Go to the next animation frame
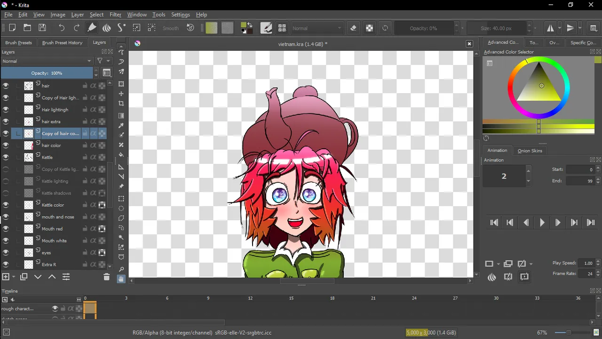Viewport: 602px width, 339px height. point(558,223)
